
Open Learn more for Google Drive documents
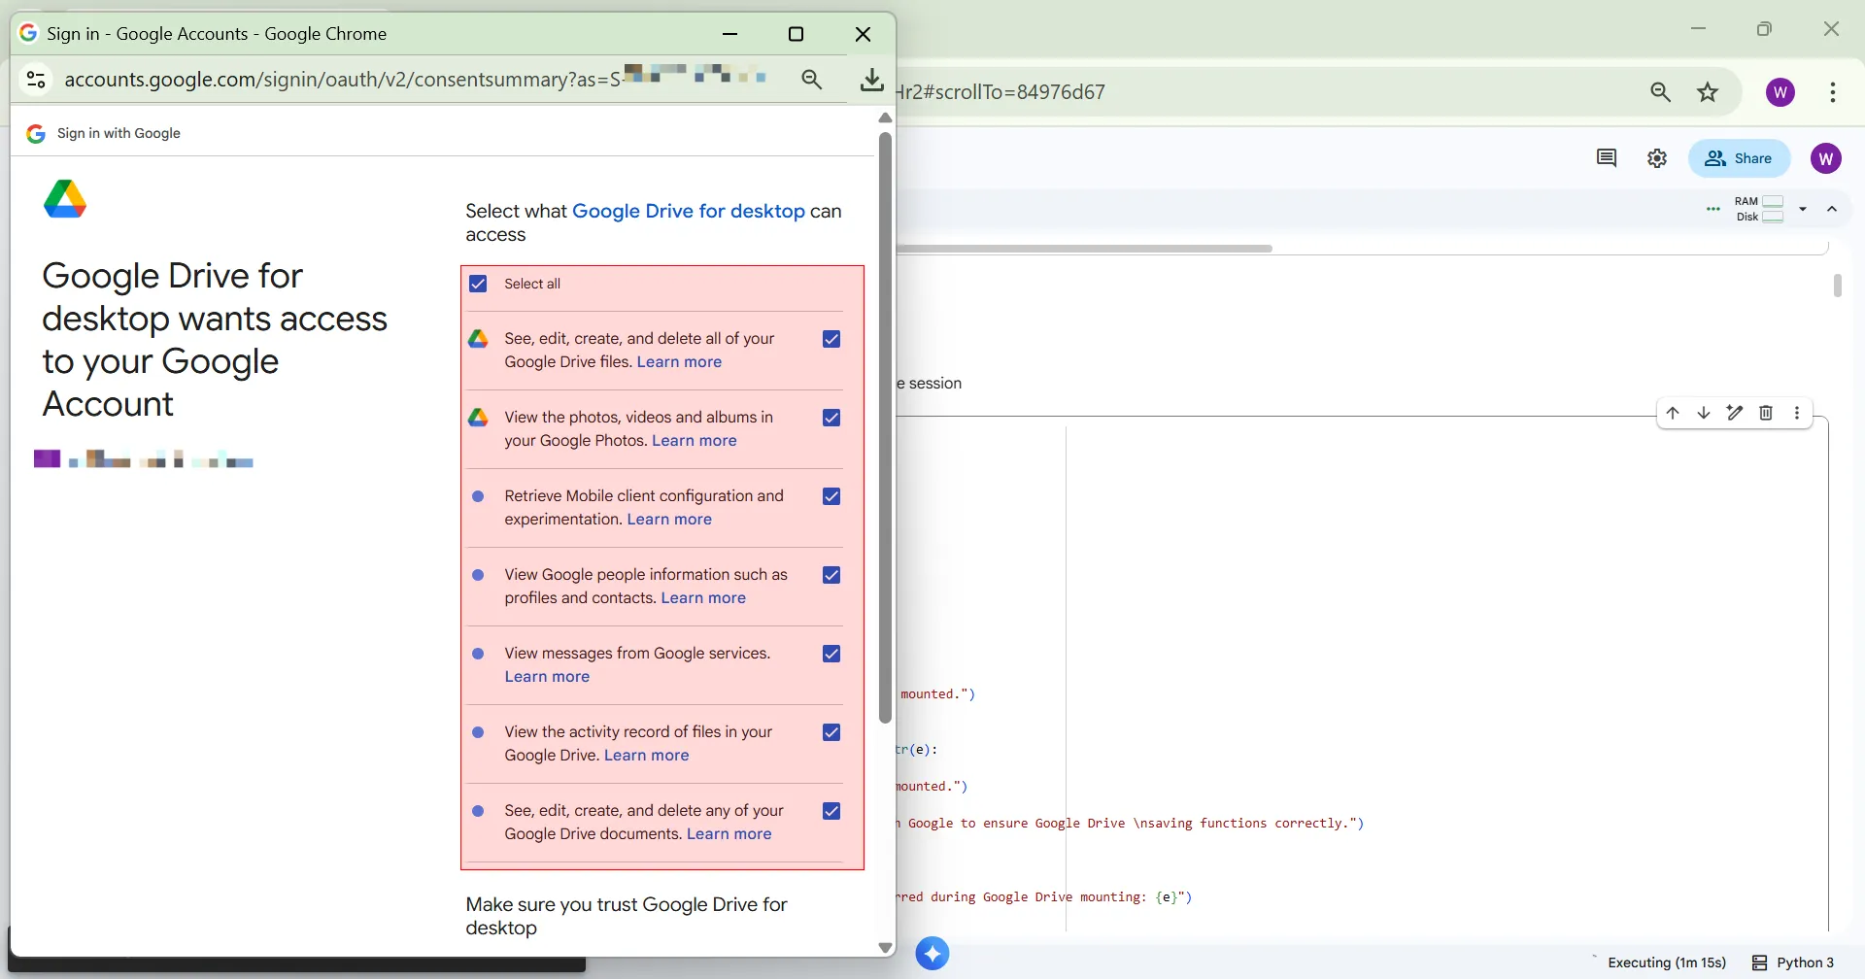point(729,834)
